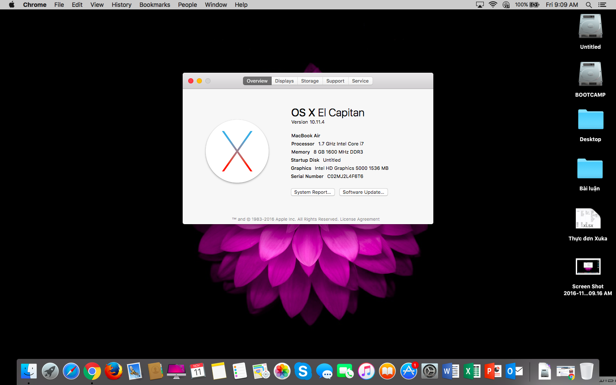Click the 'MacBook Air' model text
This screenshot has width=616, height=385.
(x=306, y=136)
